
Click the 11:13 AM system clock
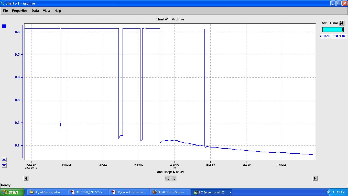(x=339, y=192)
